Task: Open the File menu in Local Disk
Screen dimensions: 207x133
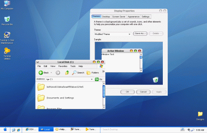Action: tap(39, 66)
